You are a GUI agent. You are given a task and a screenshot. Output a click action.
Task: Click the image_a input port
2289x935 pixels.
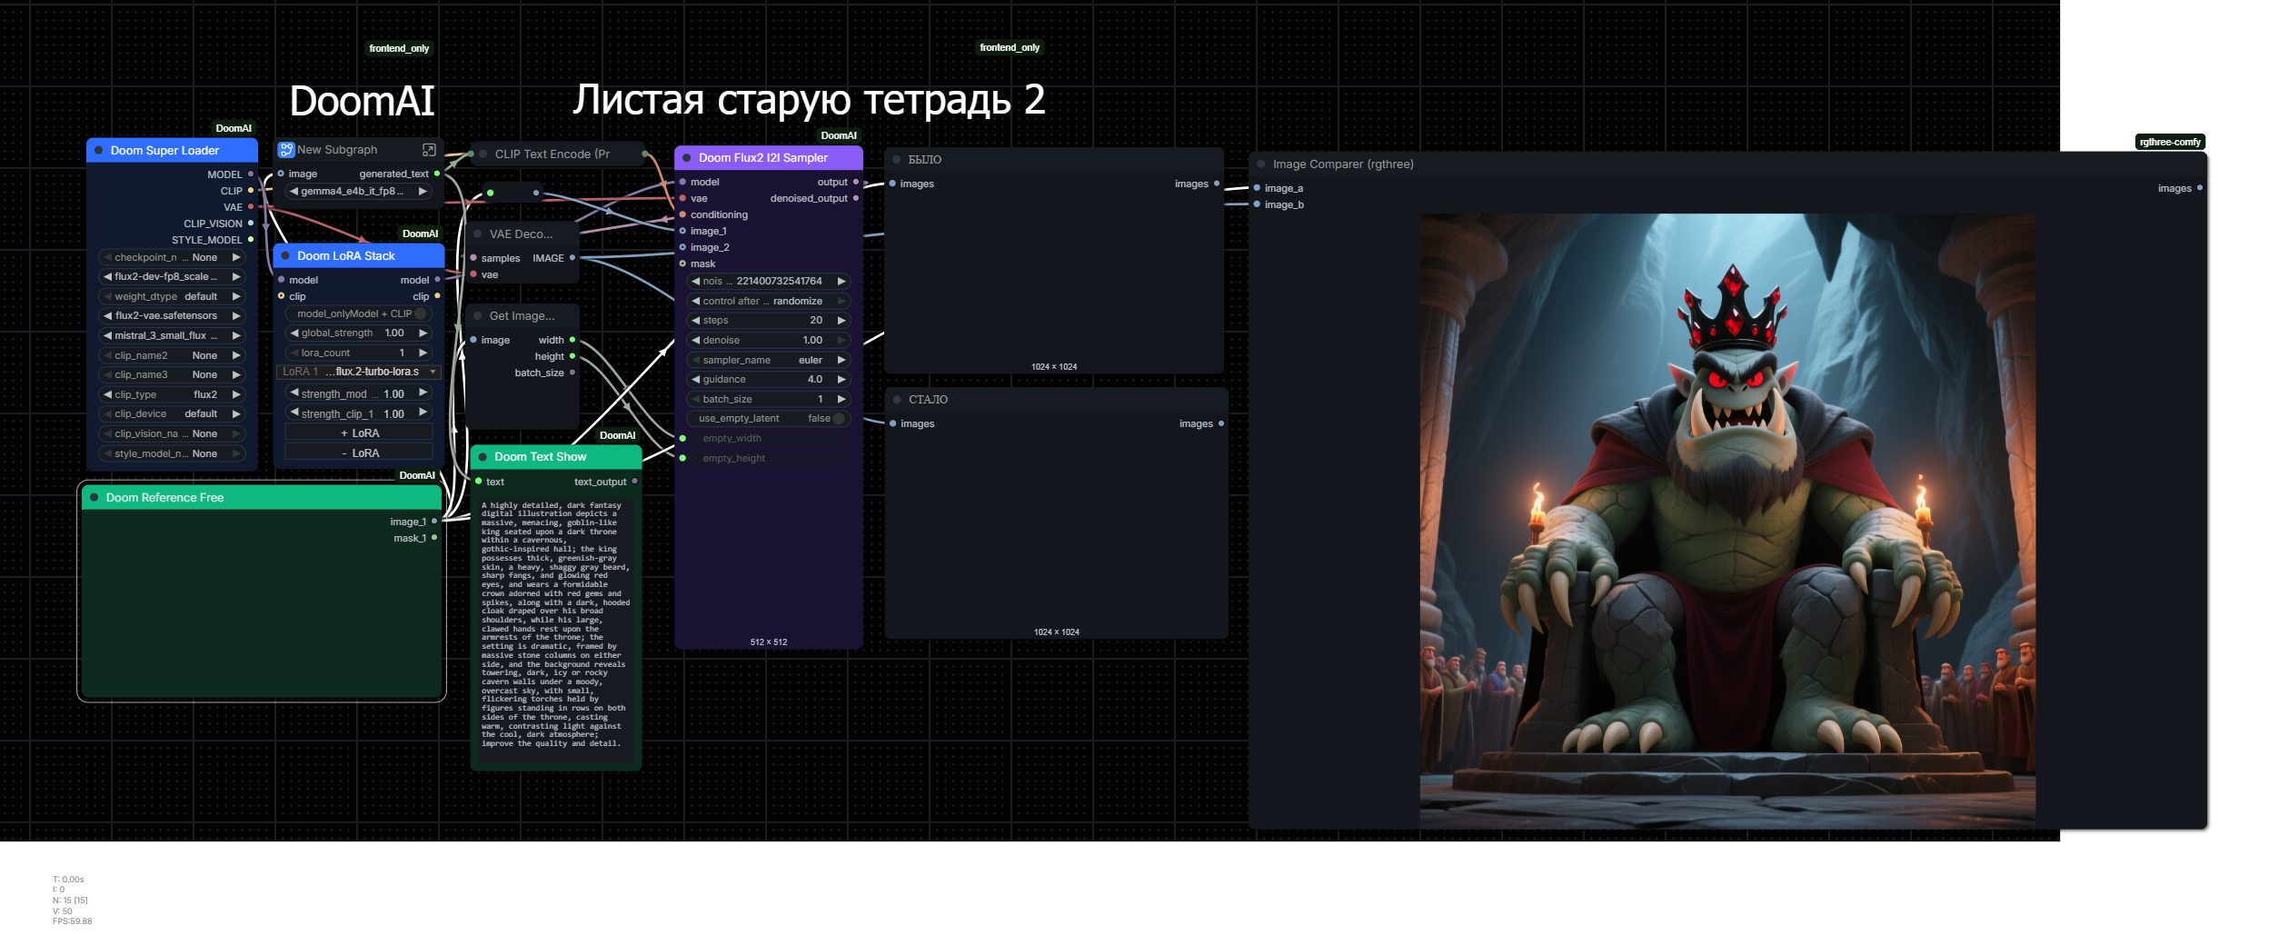(x=1257, y=188)
